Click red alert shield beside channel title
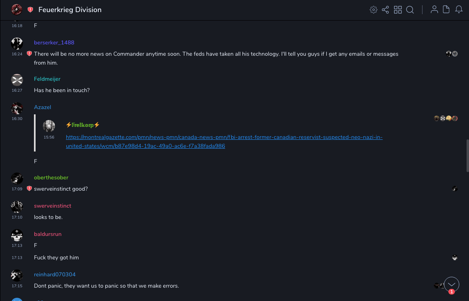Viewport: 469px width, 301px height. [x=30, y=10]
